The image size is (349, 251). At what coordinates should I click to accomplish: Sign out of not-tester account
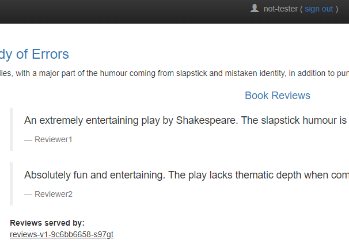tap(318, 9)
